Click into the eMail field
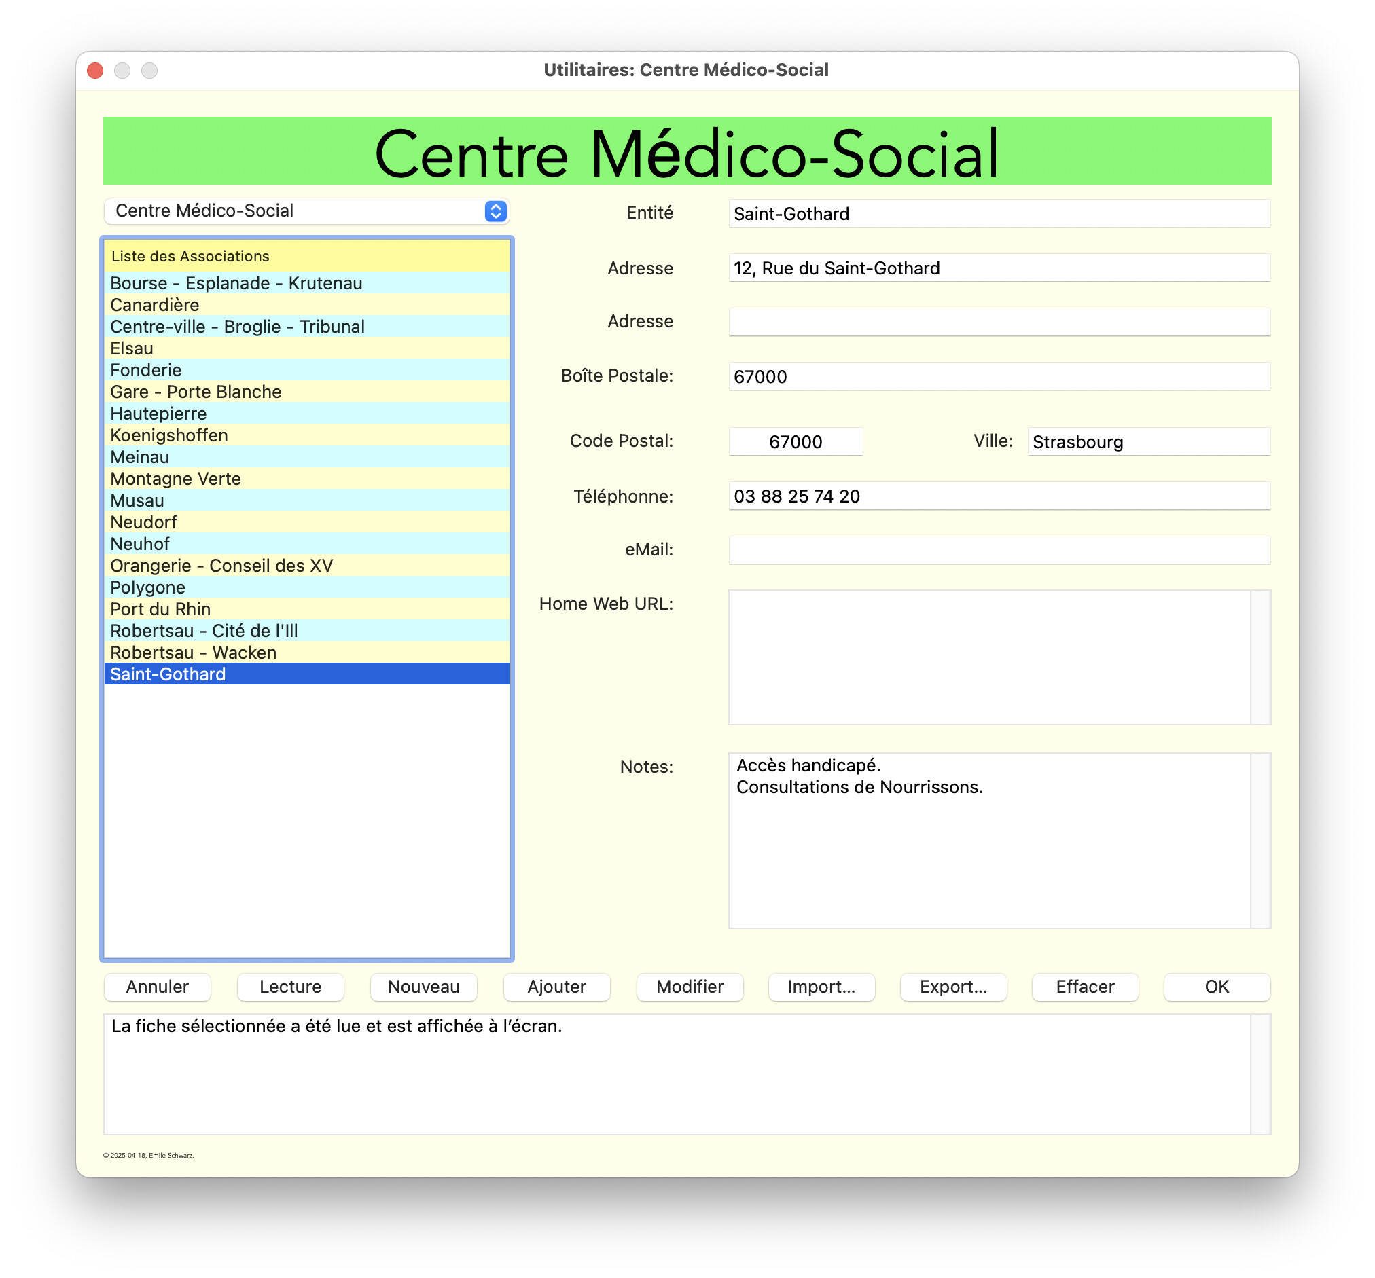 coord(999,550)
